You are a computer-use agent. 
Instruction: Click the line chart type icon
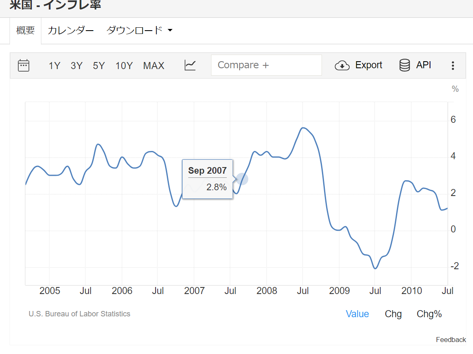pyautogui.click(x=190, y=65)
